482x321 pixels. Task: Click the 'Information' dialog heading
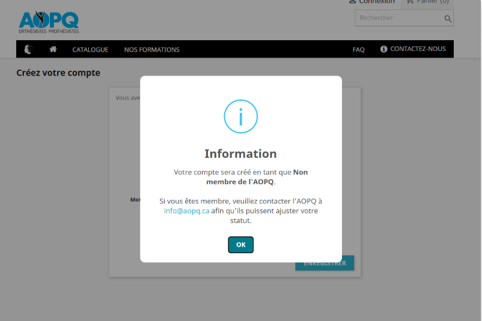pos(240,154)
